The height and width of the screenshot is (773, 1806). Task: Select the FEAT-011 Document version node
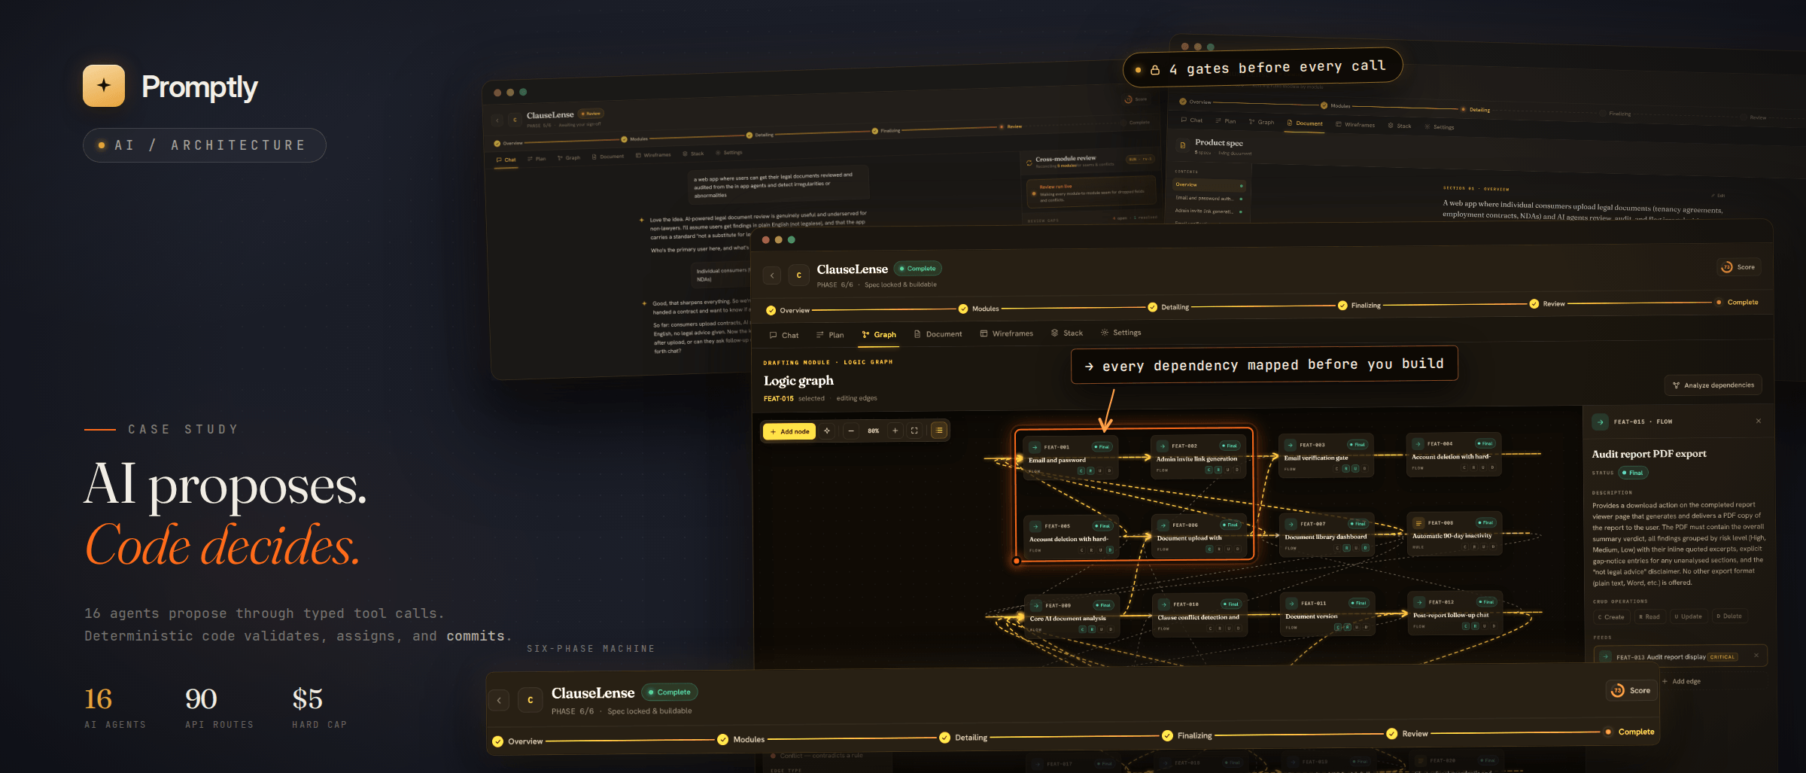1328,614
